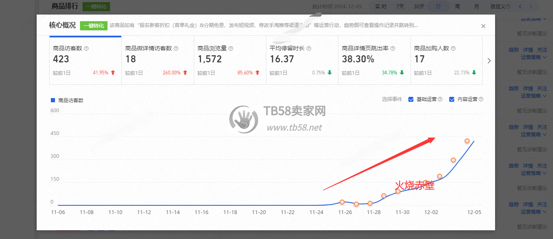Click red up arrow beside 260.00%
Image resolution: width=553 pixels, height=239 pixels.
[x=185, y=73]
